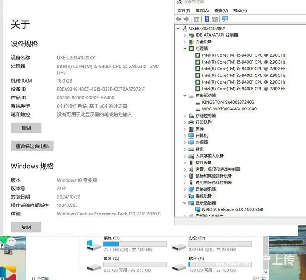306x280 pixels.
Task: Open the 操作(A) menu
Action: 202,11
